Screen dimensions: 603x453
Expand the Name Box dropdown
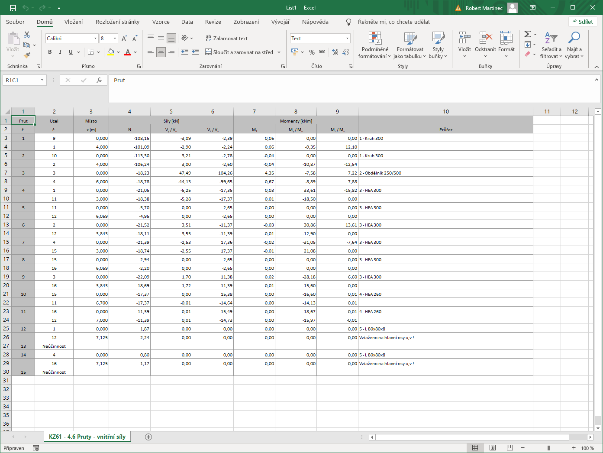coord(42,80)
